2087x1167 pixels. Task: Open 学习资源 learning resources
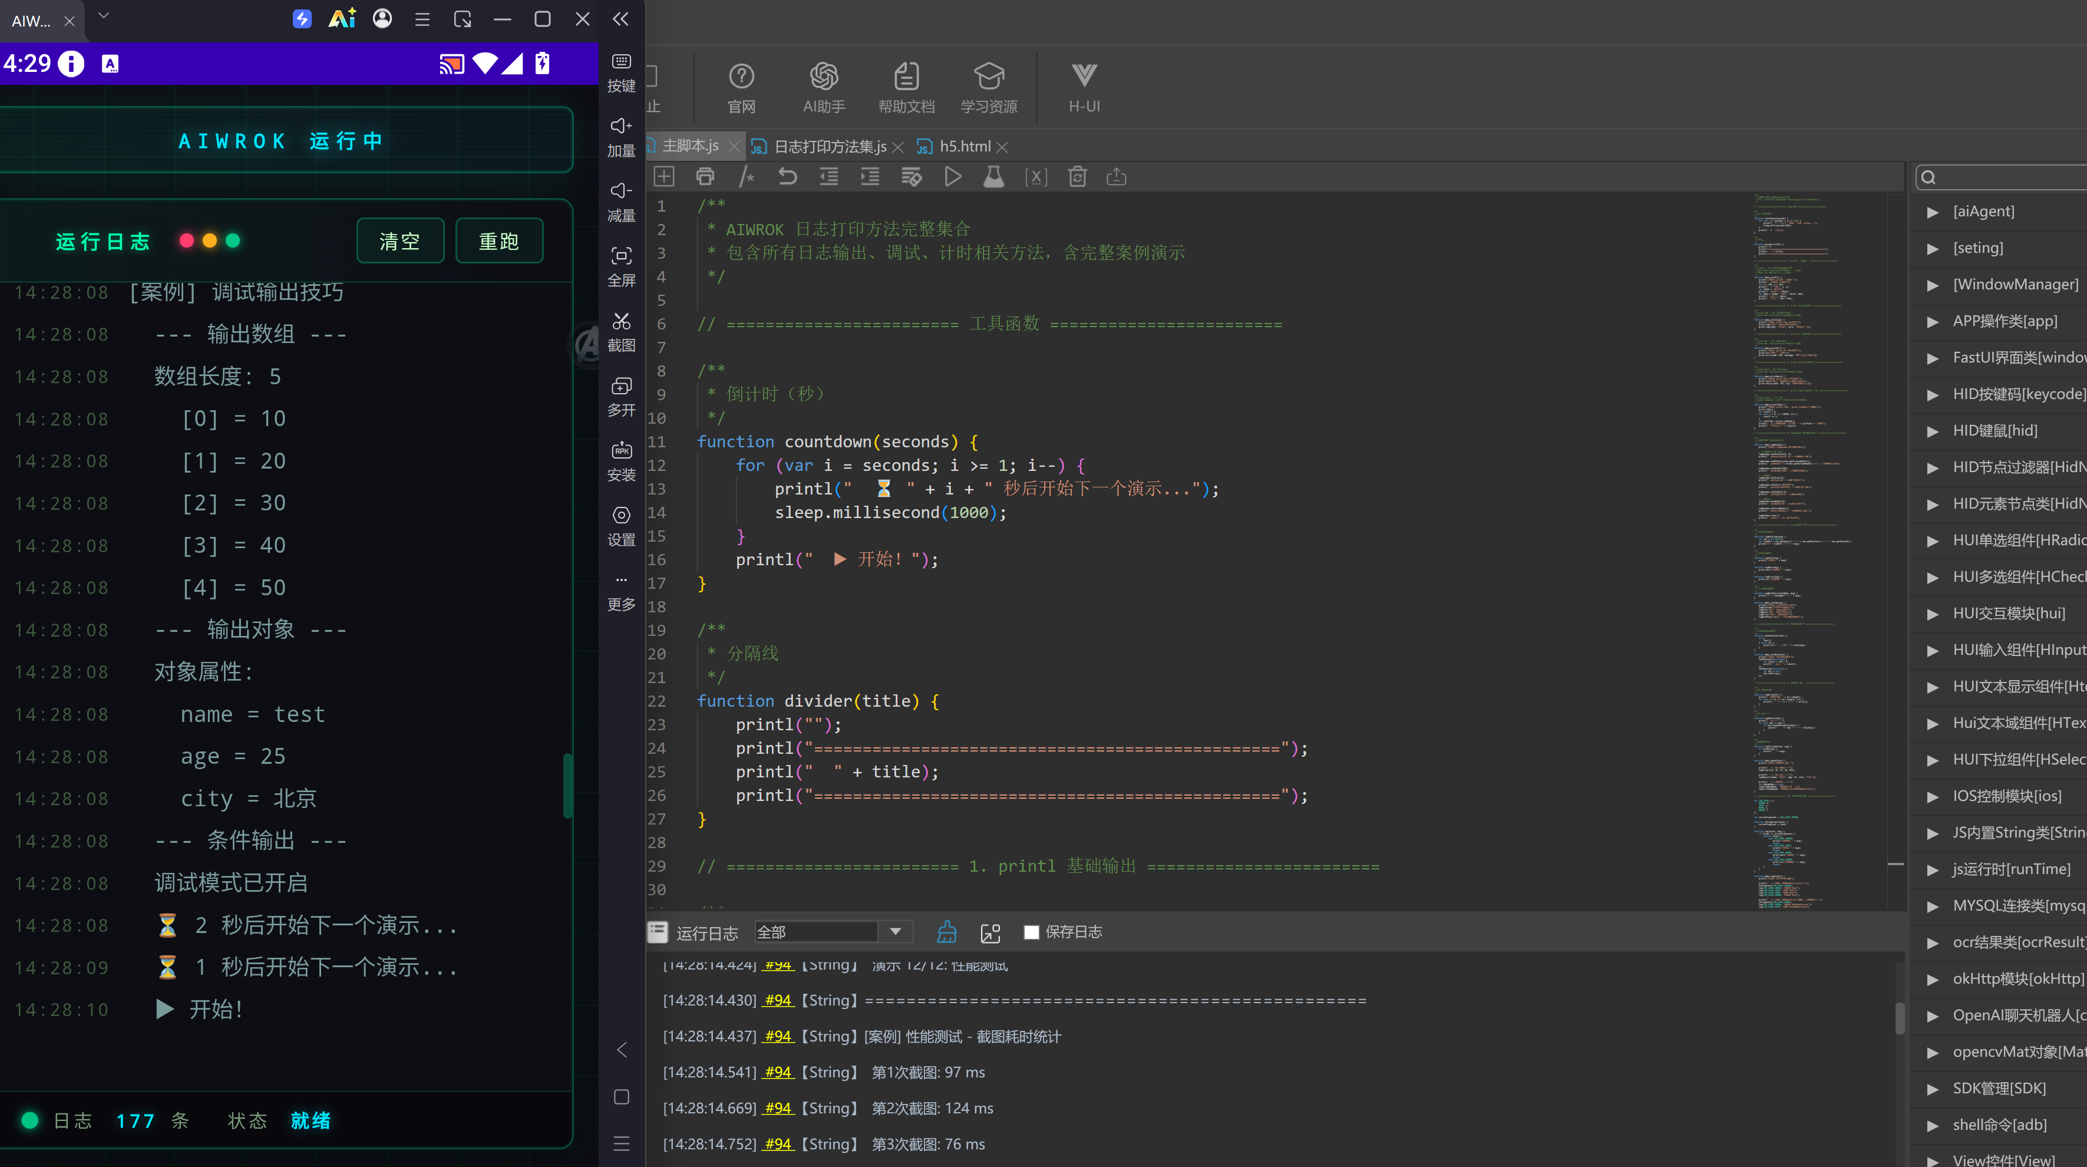point(989,87)
